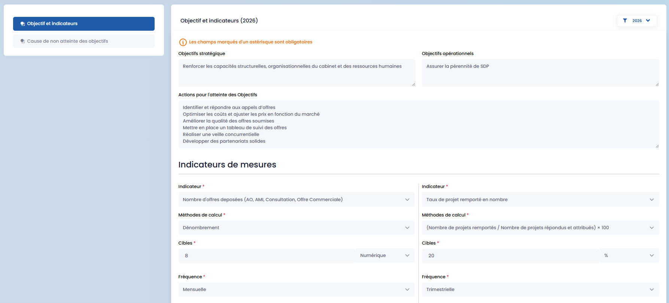Click the chevron arrow next to 2026

point(648,21)
